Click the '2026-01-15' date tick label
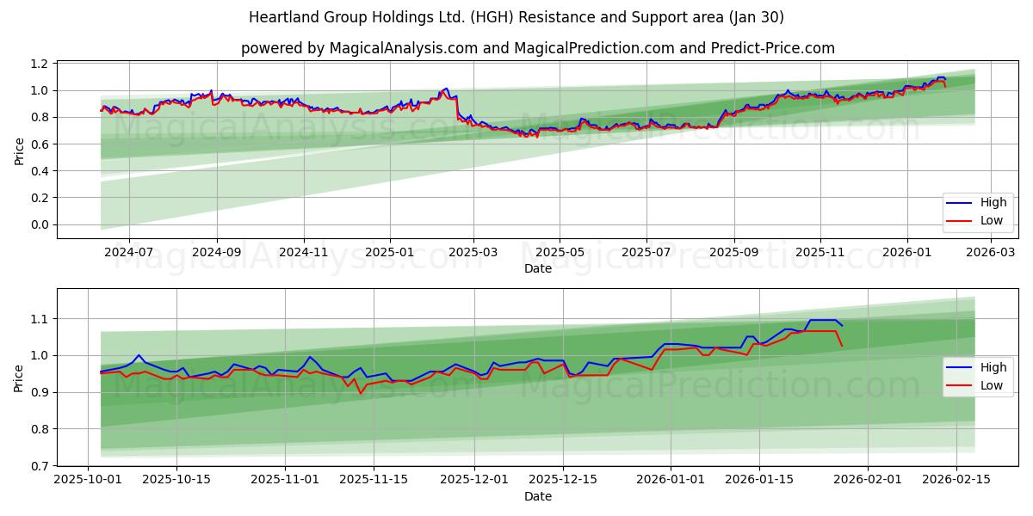The height and width of the screenshot is (516, 1033). 758,481
